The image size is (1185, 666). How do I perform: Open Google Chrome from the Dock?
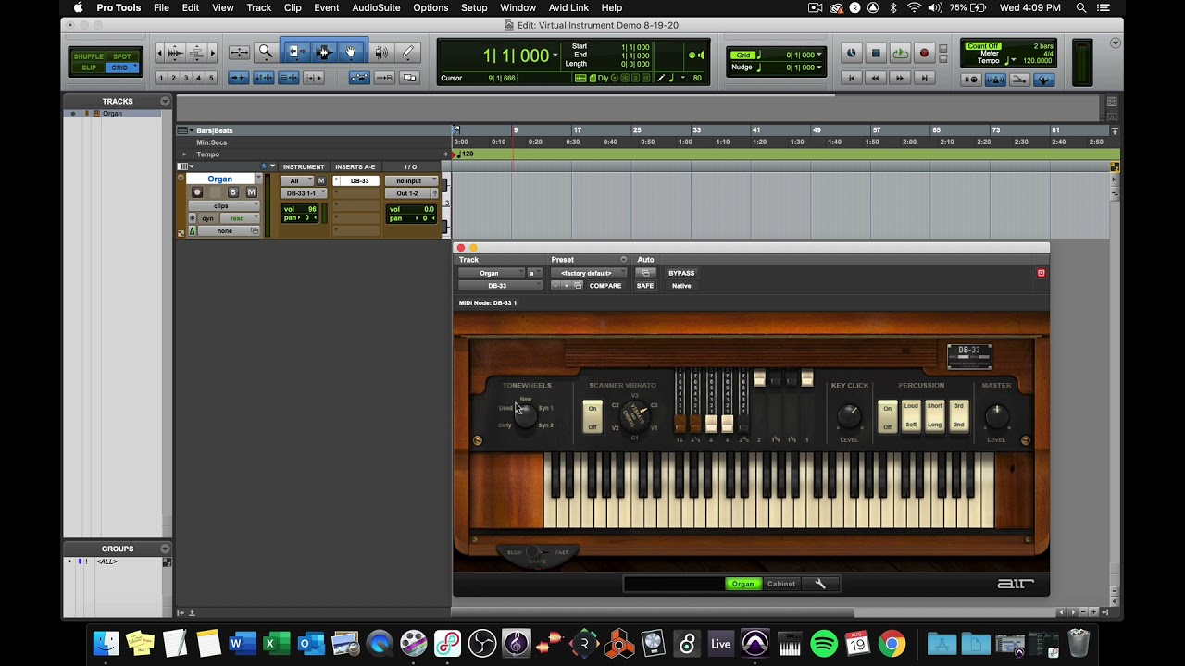[892, 643]
